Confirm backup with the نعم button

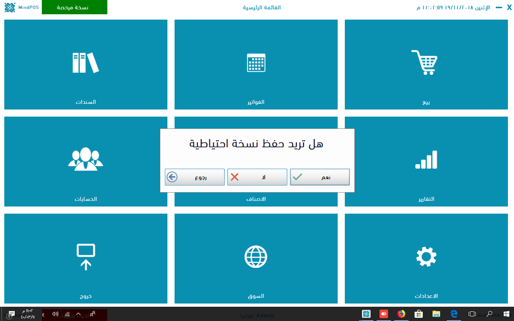point(320,177)
